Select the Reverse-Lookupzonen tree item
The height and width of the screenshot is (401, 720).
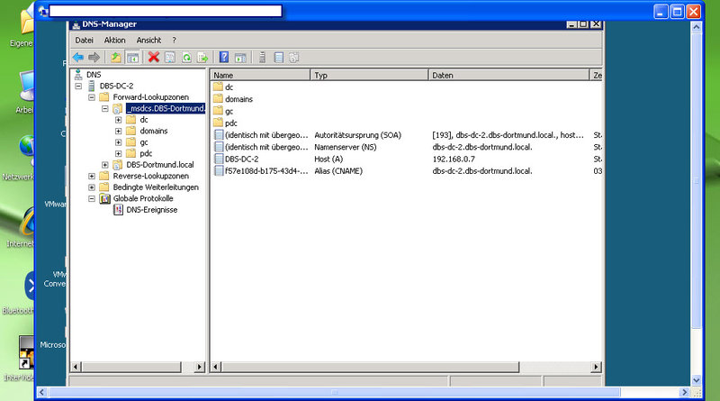click(x=150, y=176)
